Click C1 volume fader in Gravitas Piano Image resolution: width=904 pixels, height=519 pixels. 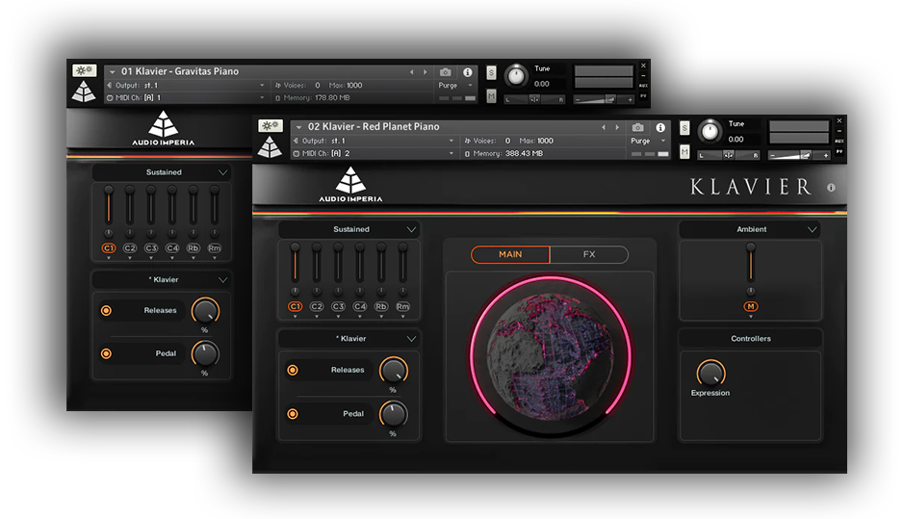(x=109, y=205)
